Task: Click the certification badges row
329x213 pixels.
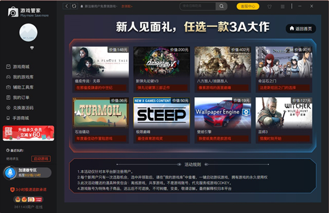Action: click(28, 199)
